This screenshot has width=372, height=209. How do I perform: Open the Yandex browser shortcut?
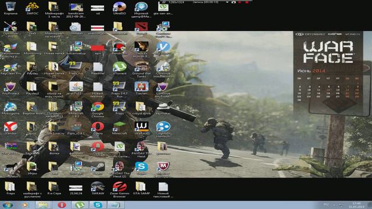[10, 128]
